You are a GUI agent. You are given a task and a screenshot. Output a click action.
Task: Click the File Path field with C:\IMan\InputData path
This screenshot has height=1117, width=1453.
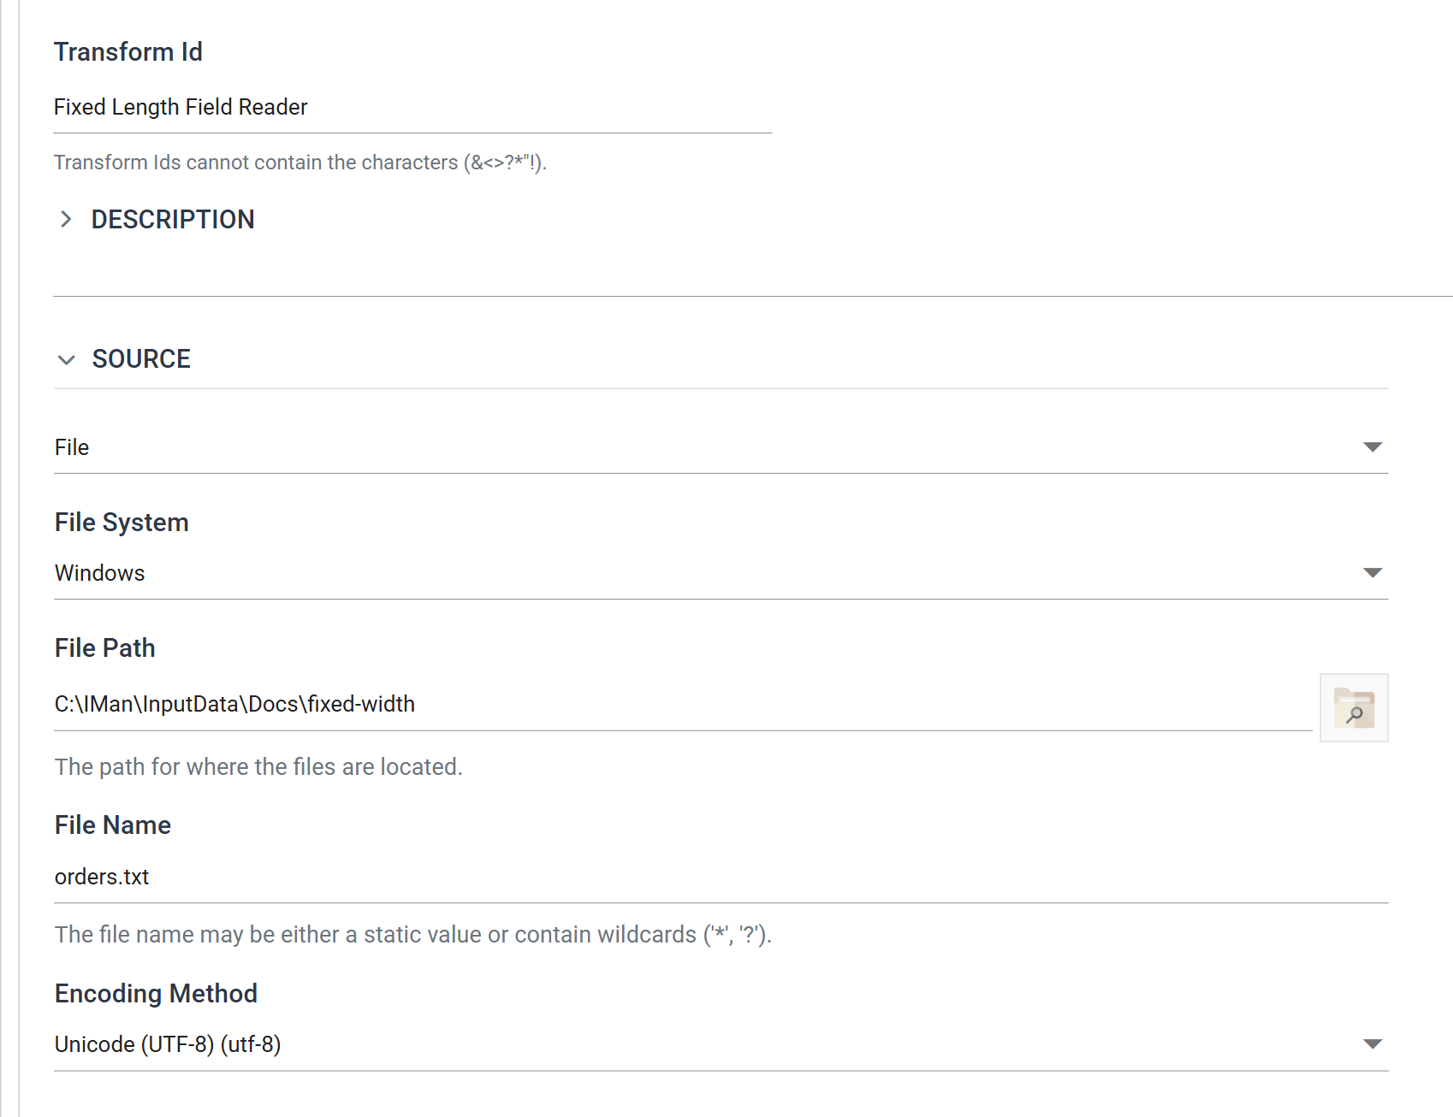pos(683,705)
